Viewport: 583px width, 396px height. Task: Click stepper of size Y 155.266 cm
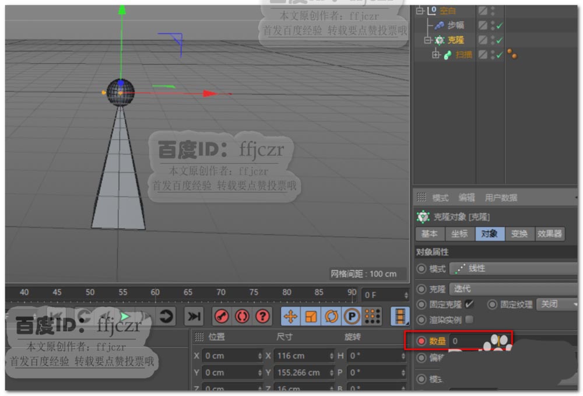point(331,373)
